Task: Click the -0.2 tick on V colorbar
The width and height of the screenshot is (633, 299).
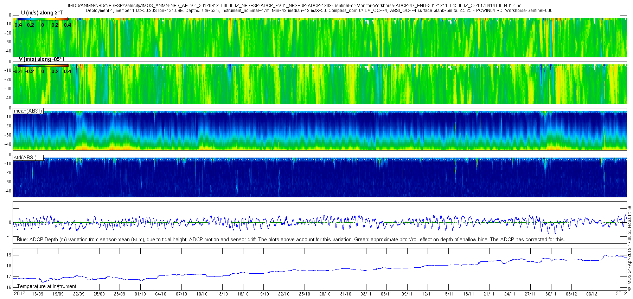Action: [x=30, y=71]
